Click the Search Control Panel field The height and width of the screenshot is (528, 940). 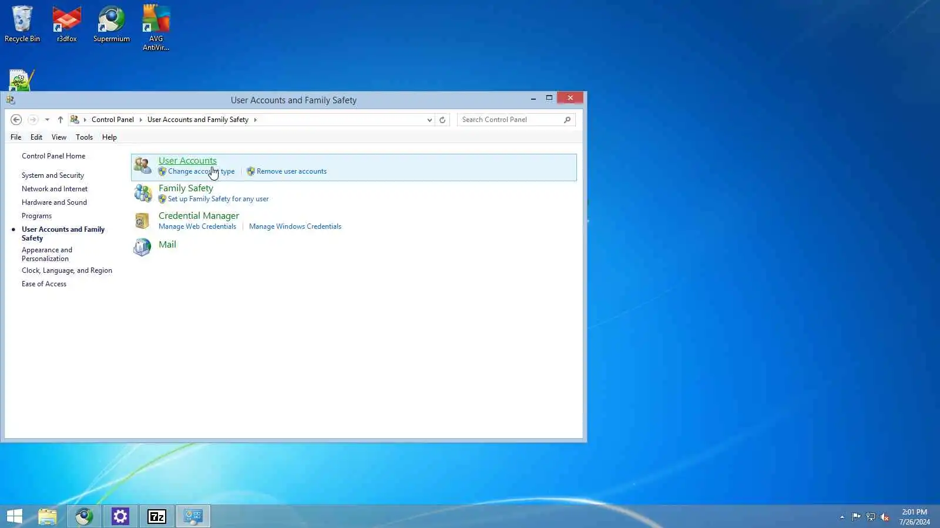tap(516, 120)
